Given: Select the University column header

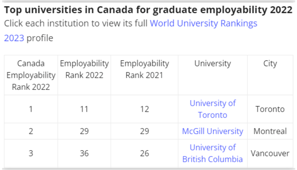Looking at the screenshot, I should point(212,64).
